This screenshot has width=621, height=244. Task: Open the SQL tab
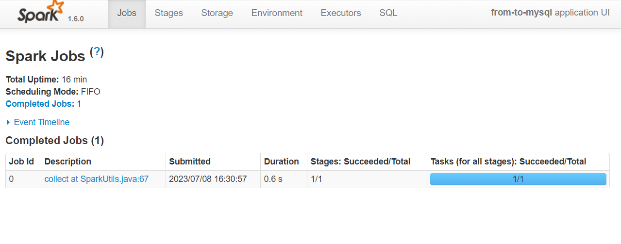(x=388, y=14)
